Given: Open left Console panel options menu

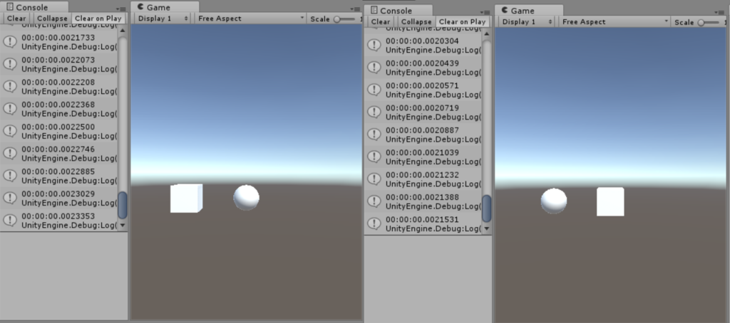Looking at the screenshot, I should click(x=122, y=9).
